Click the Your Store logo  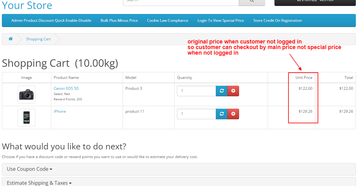pos(27,5)
